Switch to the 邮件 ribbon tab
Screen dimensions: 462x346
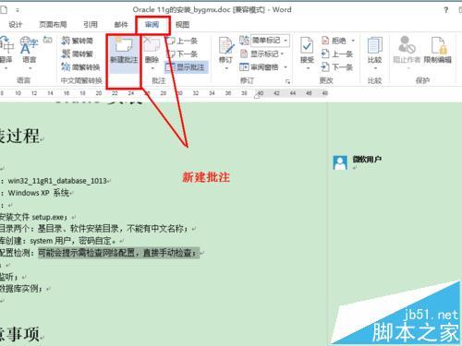(x=121, y=25)
